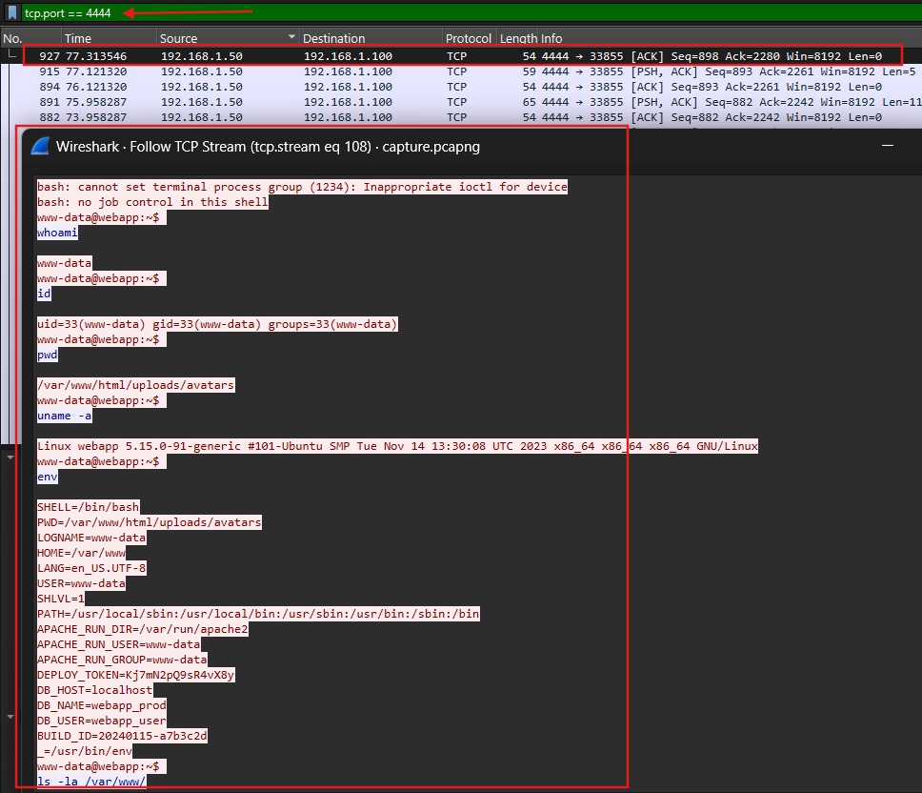
Task: Click the APACHE_RUN_GROUP=www-data line
Action: [x=122, y=661]
